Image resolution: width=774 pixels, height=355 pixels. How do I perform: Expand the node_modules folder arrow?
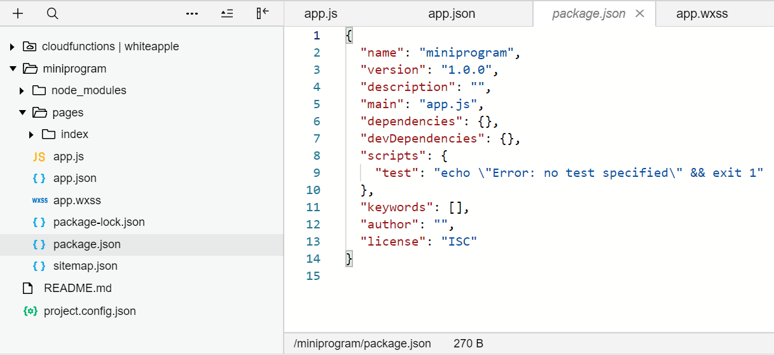tap(22, 90)
